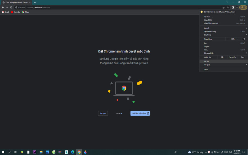Select Thoát to quit Chrome
Image resolution: width=248 pixels, height=155 pixels.
tap(224, 69)
